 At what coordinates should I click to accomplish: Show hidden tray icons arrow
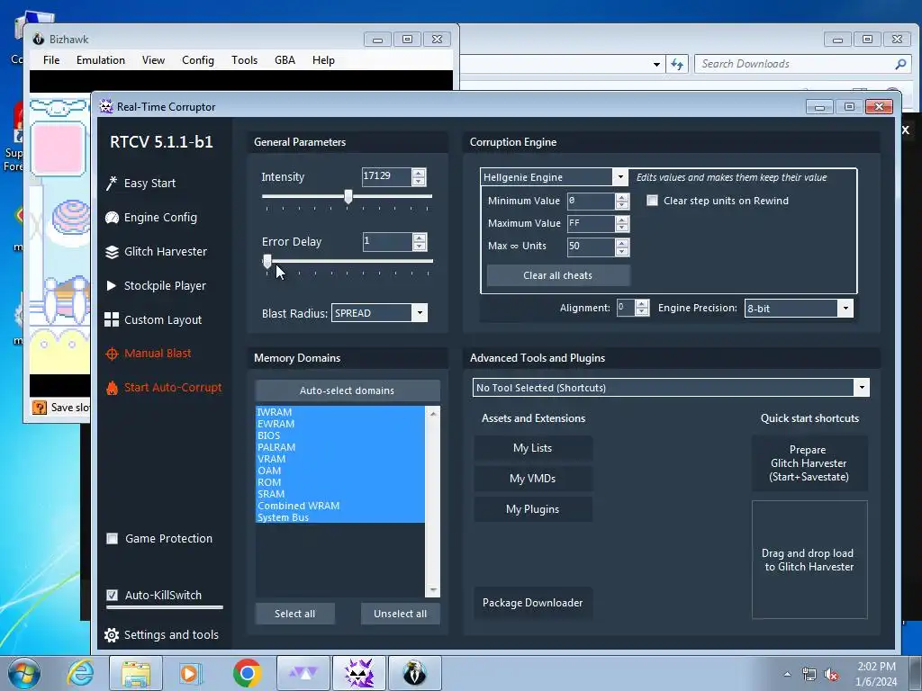pyautogui.click(x=787, y=675)
